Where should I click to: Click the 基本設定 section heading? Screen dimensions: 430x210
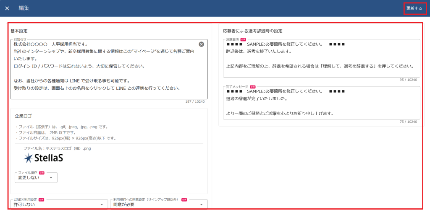(19, 31)
